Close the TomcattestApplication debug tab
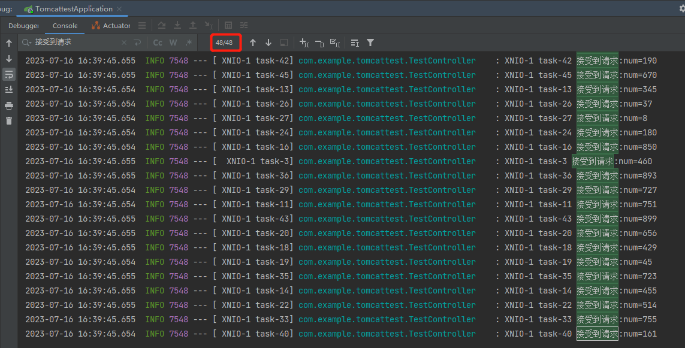 [119, 9]
